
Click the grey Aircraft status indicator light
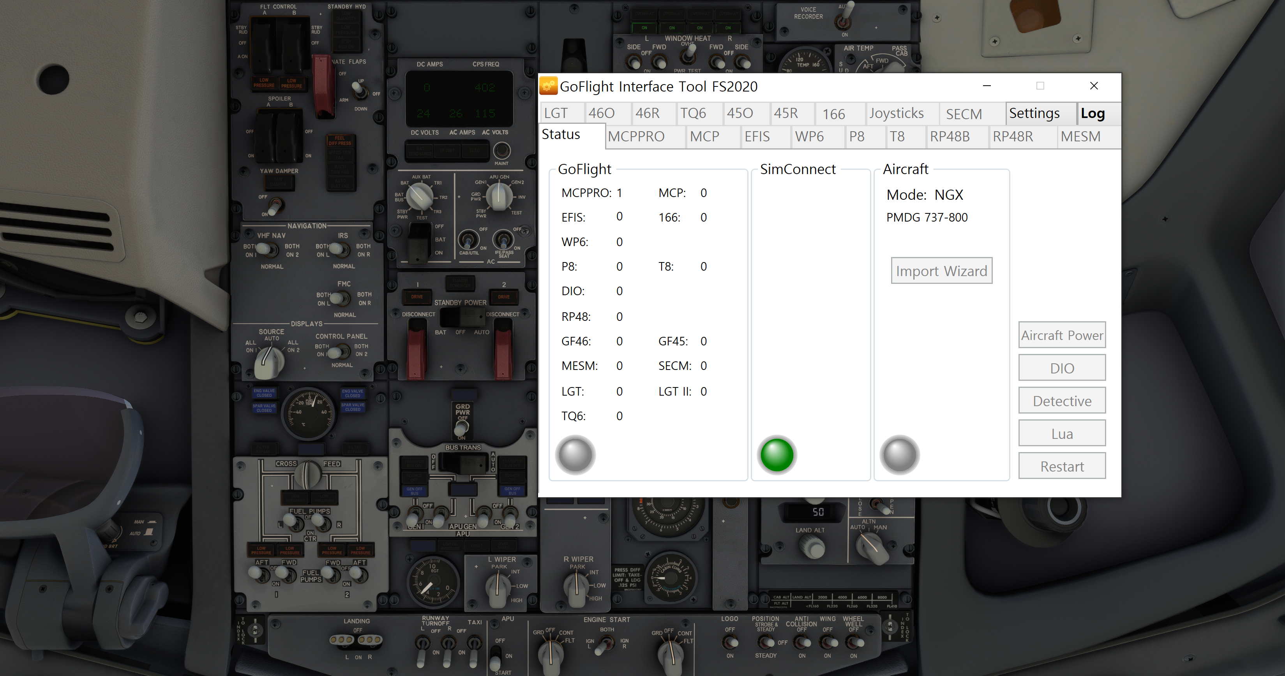pos(899,455)
